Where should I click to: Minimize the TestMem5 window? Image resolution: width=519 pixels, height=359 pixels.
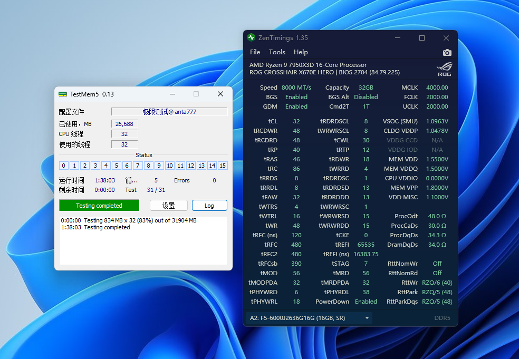tap(172, 94)
